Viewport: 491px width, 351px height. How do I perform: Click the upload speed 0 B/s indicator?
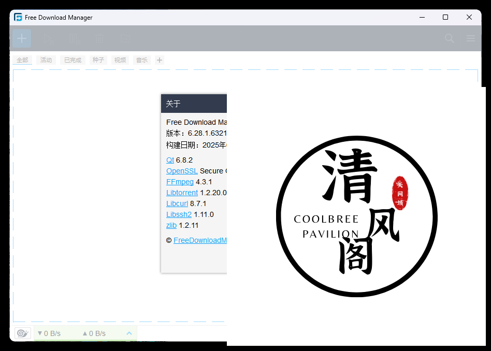click(x=94, y=333)
